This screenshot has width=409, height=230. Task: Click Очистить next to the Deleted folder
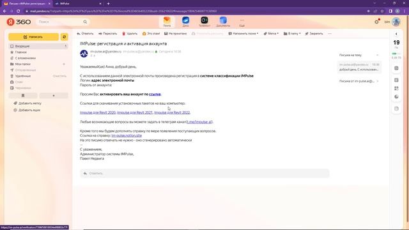[x=59, y=76]
